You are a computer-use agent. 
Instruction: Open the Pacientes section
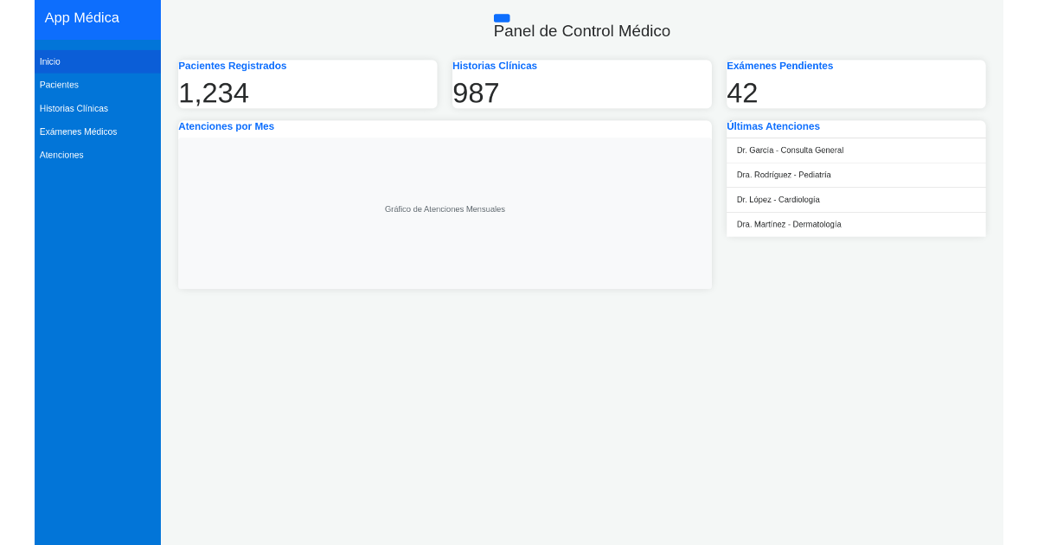coord(59,85)
